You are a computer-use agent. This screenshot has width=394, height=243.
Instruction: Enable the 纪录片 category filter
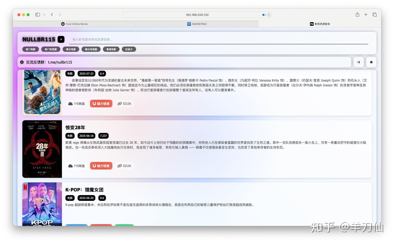coord(129,49)
